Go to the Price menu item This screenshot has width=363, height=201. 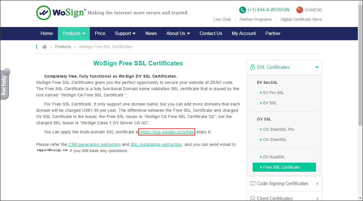(100, 34)
